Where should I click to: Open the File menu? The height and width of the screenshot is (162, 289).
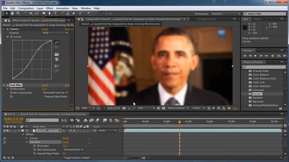[5, 8]
